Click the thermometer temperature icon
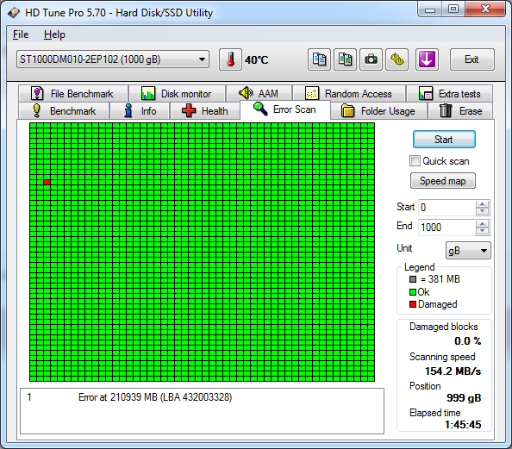 tap(230, 59)
